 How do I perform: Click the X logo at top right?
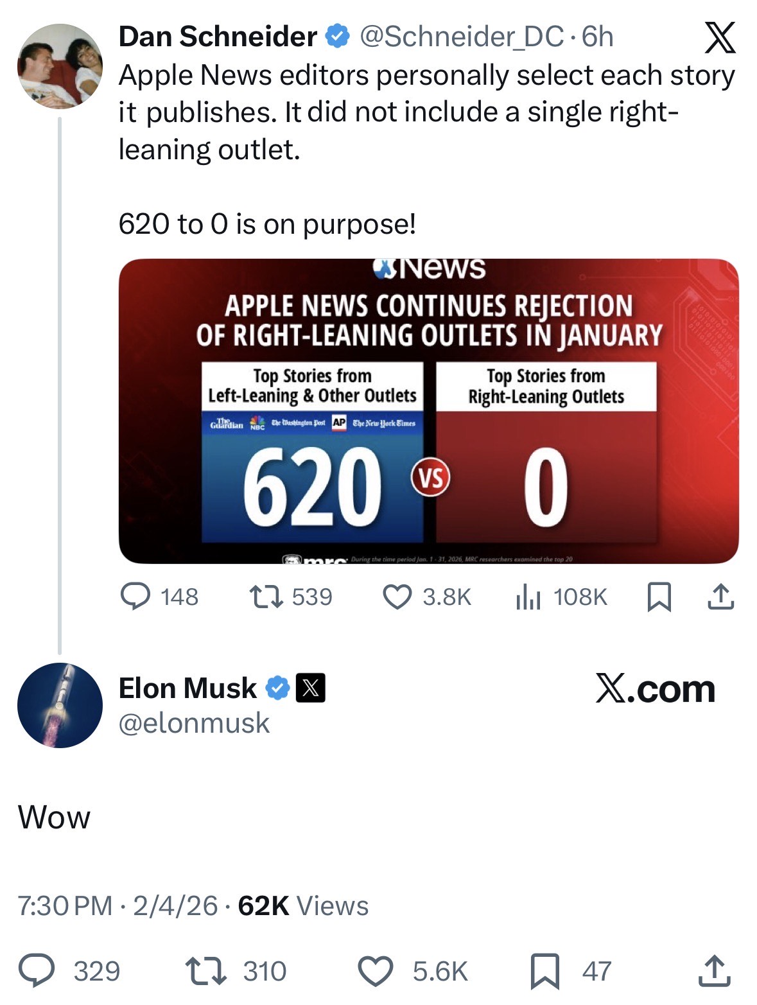point(720,38)
